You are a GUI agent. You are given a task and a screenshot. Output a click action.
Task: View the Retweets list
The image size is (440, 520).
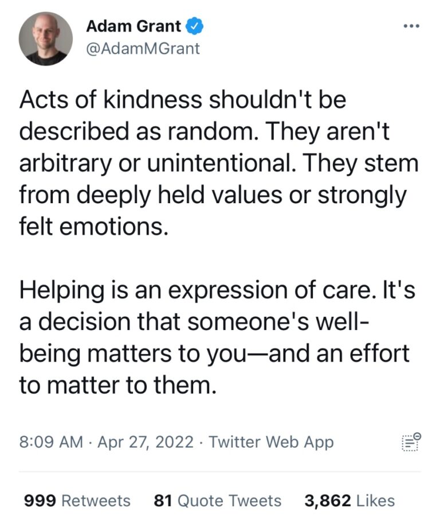(96, 500)
